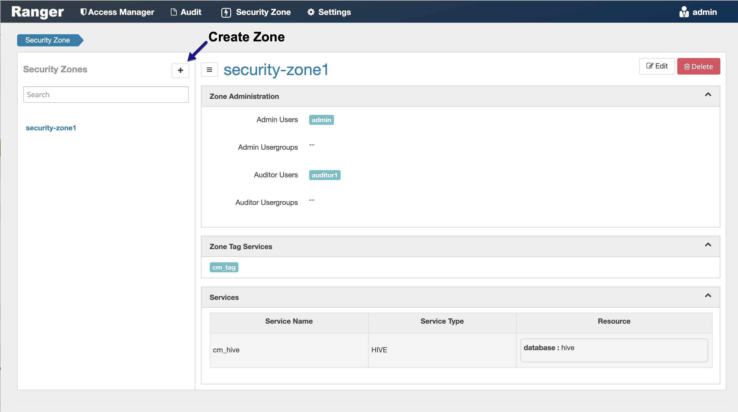Open the Access Manager menu

pyautogui.click(x=121, y=12)
